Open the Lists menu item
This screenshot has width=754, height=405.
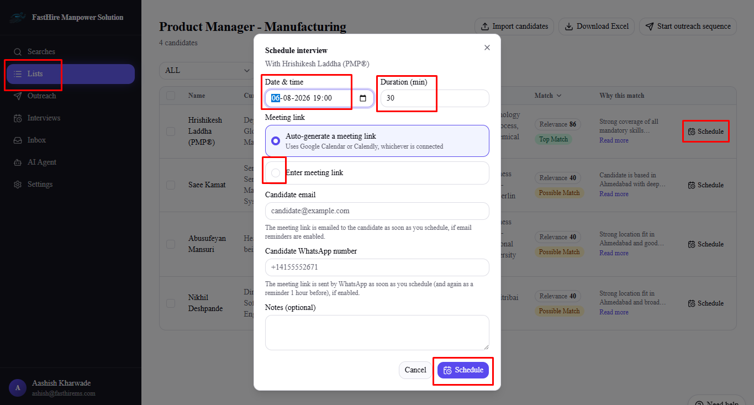(x=71, y=73)
